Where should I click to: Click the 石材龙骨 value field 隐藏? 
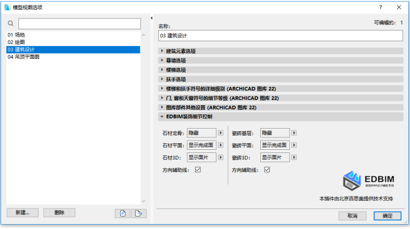(x=202, y=133)
